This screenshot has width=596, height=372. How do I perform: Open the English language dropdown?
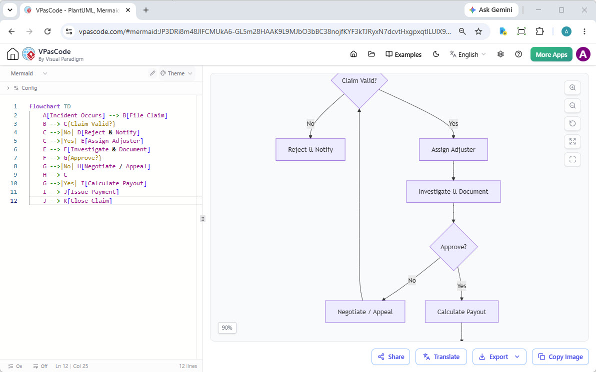(467, 54)
